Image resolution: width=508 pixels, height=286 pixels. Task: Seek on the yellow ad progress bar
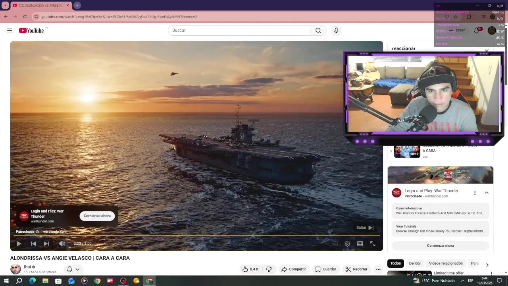tap(196, 236)
